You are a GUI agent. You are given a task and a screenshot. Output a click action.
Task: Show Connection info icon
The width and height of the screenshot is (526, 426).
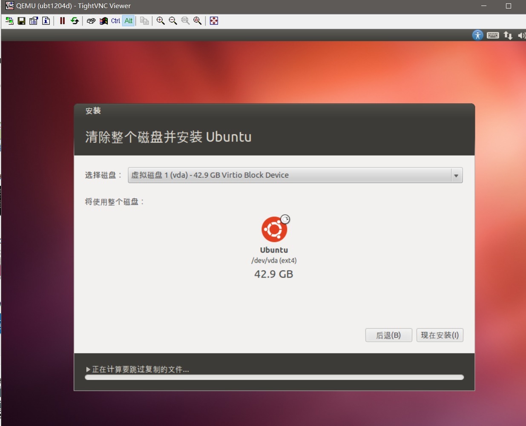(46, 21)
